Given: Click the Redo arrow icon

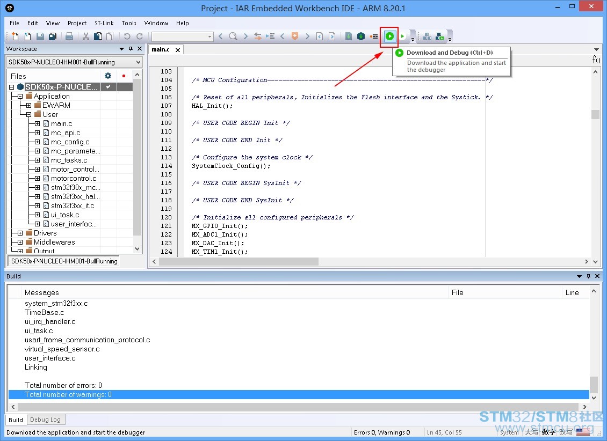Looking at the screenshot, I should (x=139, y=36).
